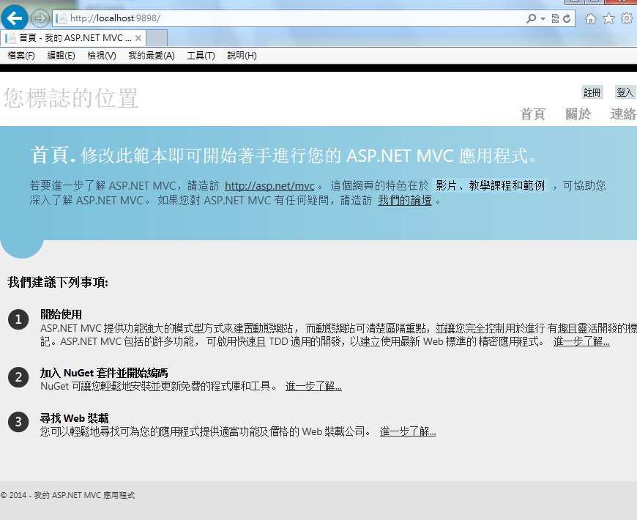
Task: Click the 加入 NuGet 套件並開始編碼 heading
Action: [104, 373]
